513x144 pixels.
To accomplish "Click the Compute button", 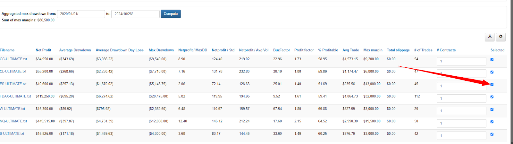I will click(171, 14).
